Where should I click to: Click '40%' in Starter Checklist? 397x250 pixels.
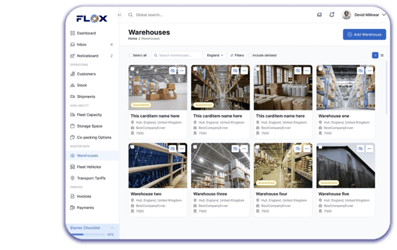click(x=110, y=235)
